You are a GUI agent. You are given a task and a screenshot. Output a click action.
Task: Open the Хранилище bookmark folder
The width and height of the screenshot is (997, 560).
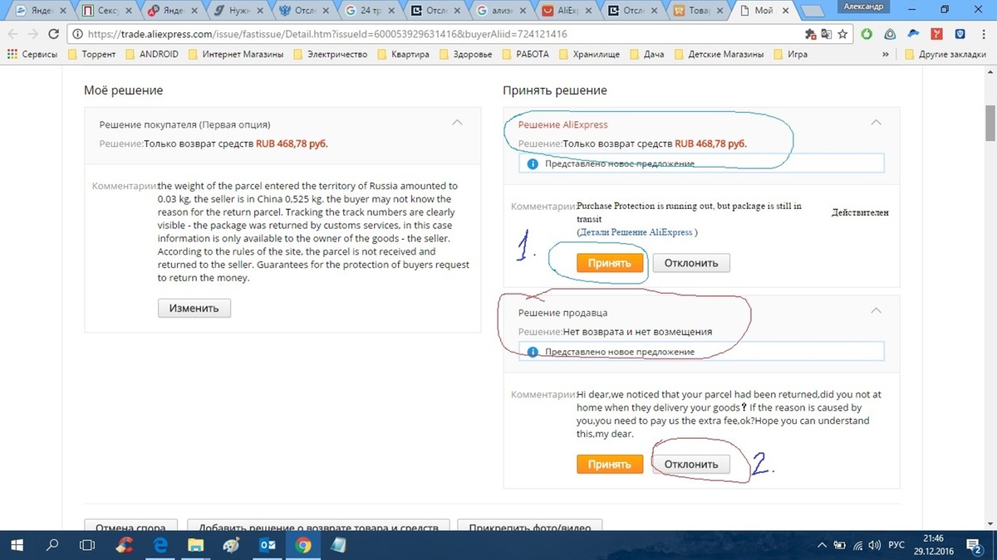(x=590, y=54)
